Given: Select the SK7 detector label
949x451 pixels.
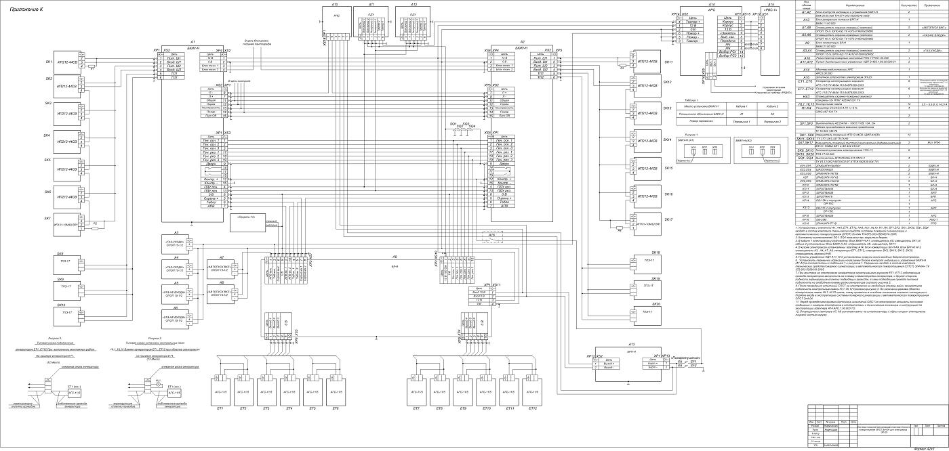Looking at the screenshot, I should tap(48, 218).
